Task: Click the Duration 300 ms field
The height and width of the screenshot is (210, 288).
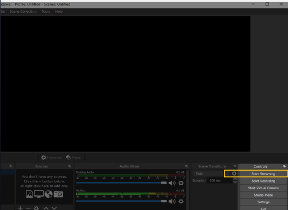Action: tap(220, 181)
